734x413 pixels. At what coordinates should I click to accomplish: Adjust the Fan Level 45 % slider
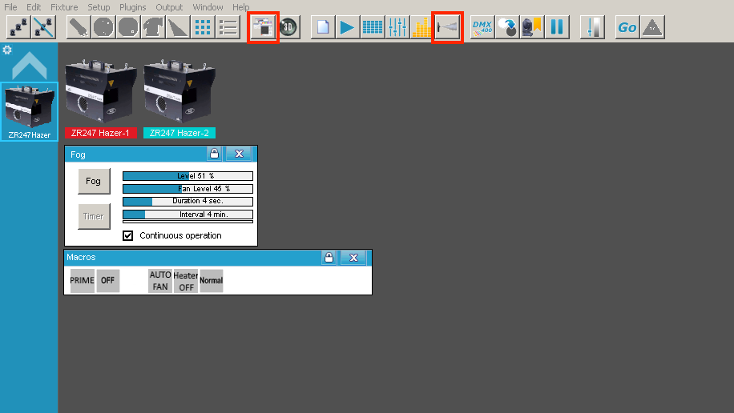point(188,189)
